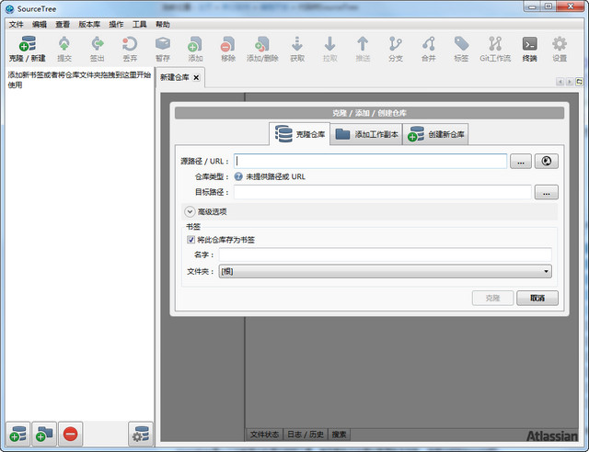This screenshot has height=452, width=589.
Task: Close the New Repository (新建仓库) tab
Action: coord(196,78)
